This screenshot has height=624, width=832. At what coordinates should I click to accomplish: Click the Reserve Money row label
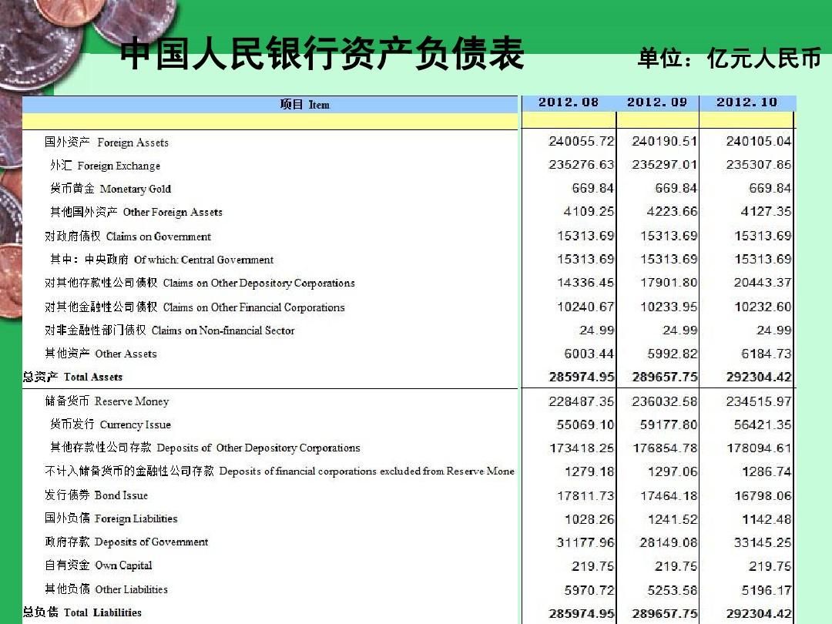(106, 401)
